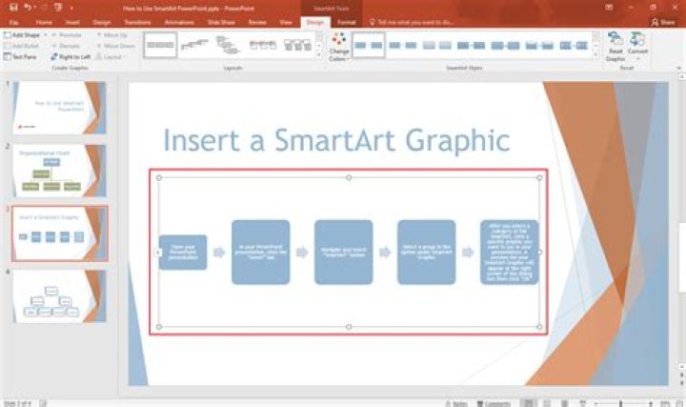This screenshot has height=407, width=686.
Task: Switch to the Transitions ribbon tab
Action: click(137, 22)
